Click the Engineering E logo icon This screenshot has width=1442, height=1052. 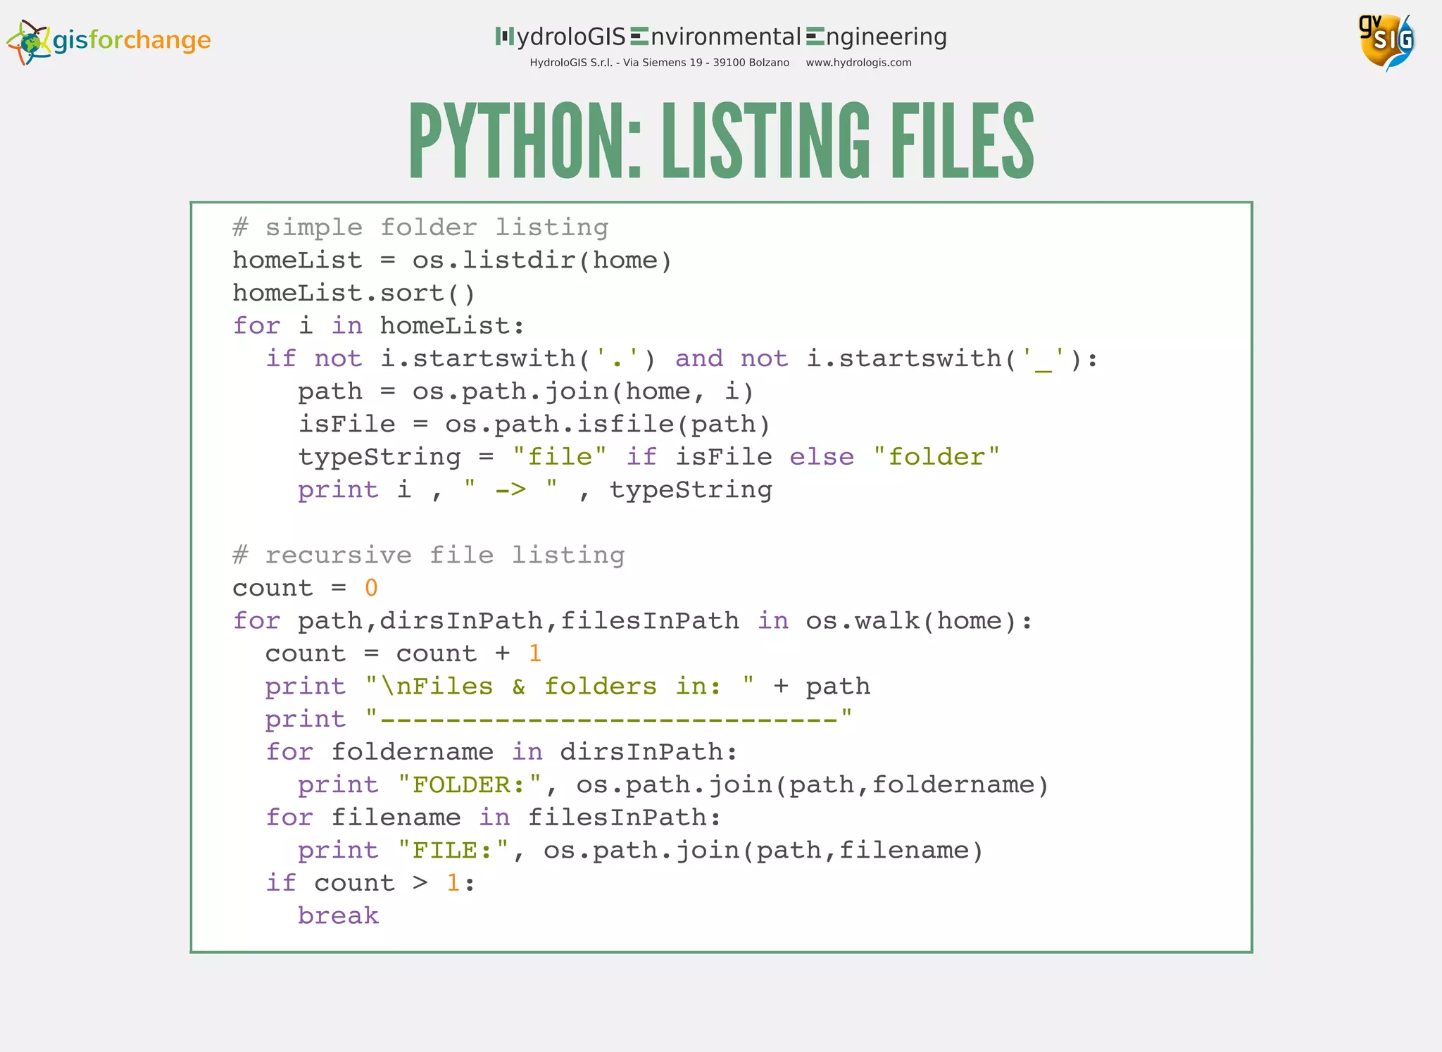815,36
